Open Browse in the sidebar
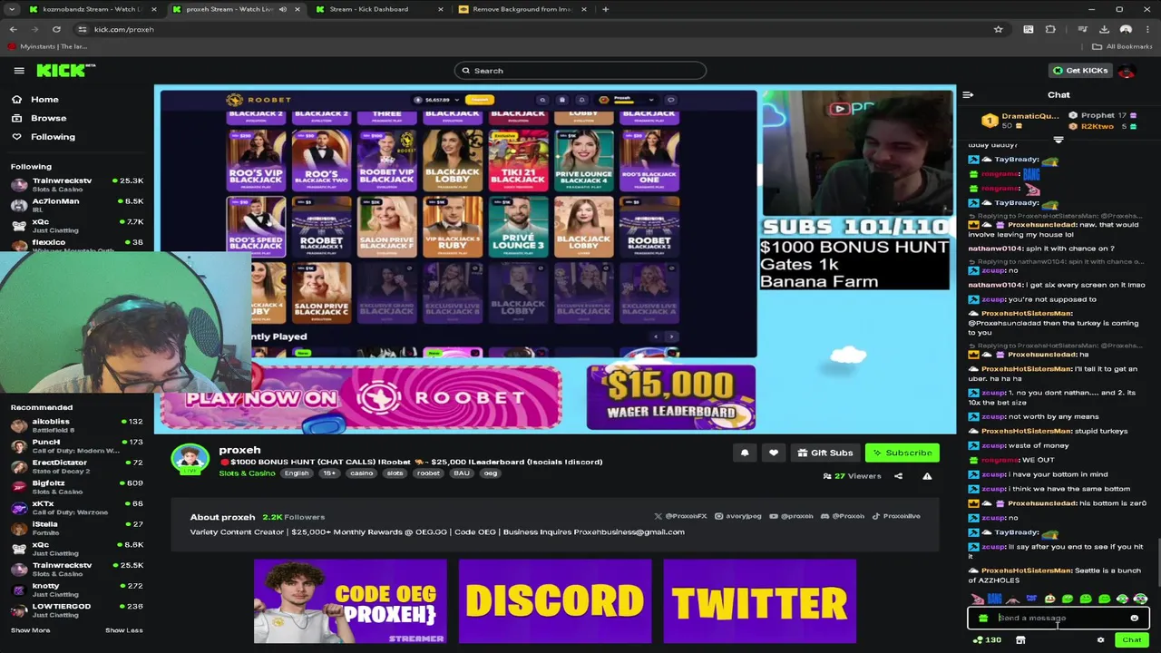 [x=48, y=118]
